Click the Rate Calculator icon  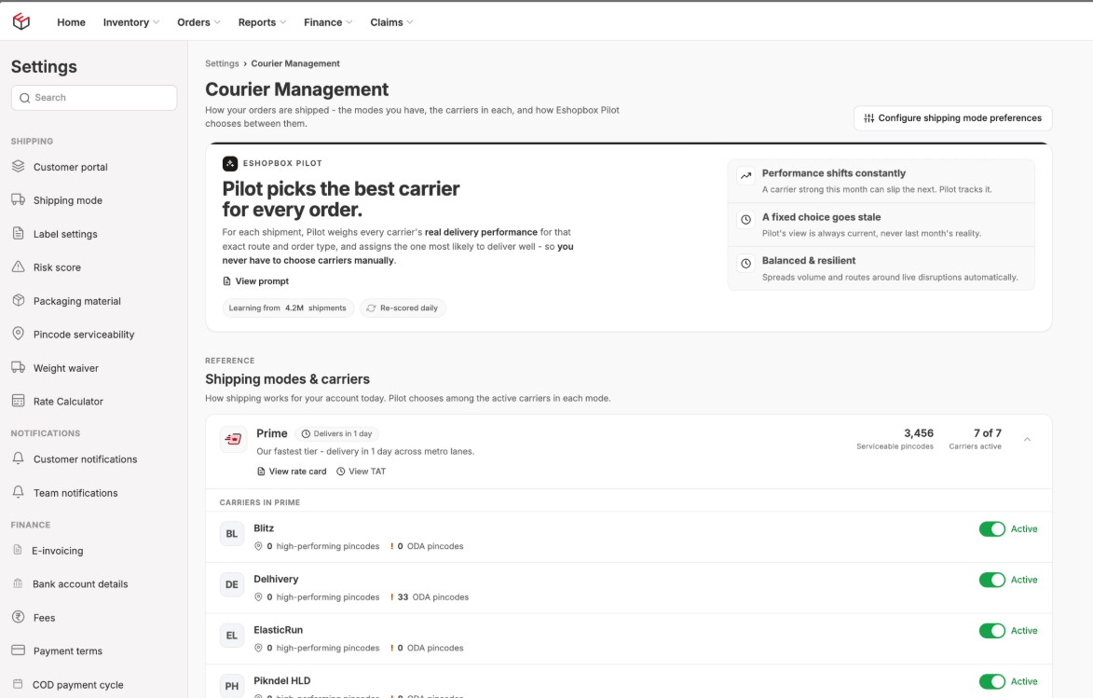(18, 400)
